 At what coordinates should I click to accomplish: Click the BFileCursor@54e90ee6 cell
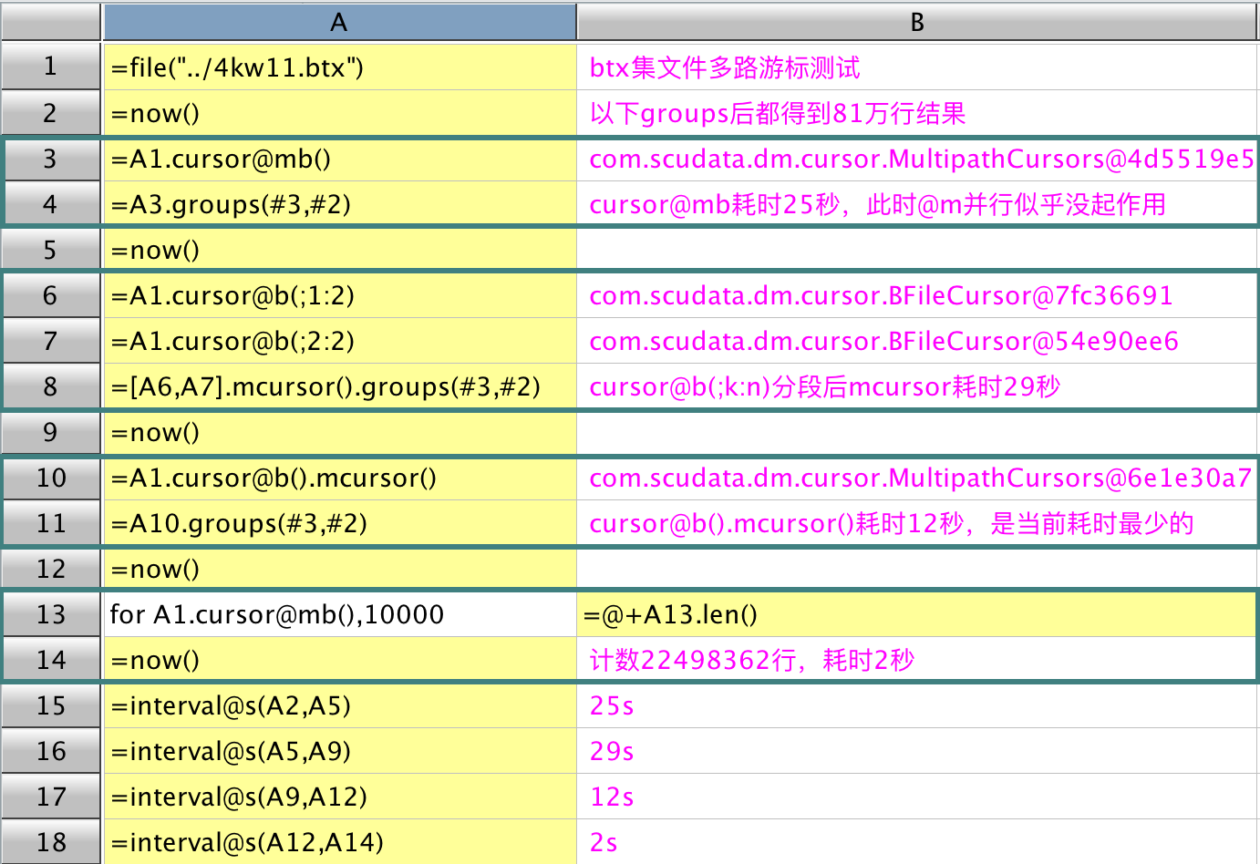pyautogui.click(x=918, y=340)
